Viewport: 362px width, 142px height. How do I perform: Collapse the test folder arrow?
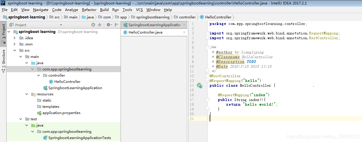pos(20,119)
